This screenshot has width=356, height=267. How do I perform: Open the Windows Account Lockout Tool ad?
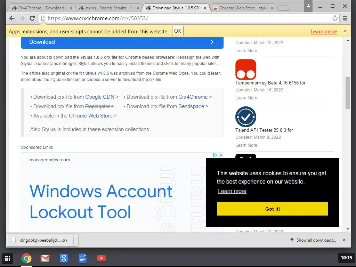pyautogui.click(x=101, y=201)
